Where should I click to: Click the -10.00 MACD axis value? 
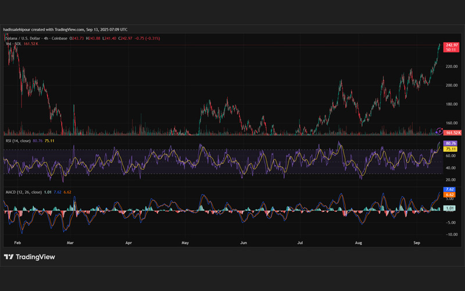pos(452,235)
